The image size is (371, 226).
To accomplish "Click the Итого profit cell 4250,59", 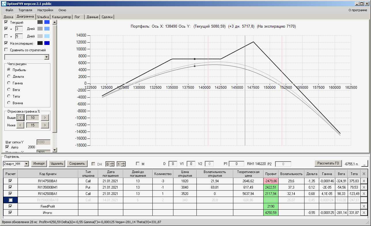I will point(271,212).
